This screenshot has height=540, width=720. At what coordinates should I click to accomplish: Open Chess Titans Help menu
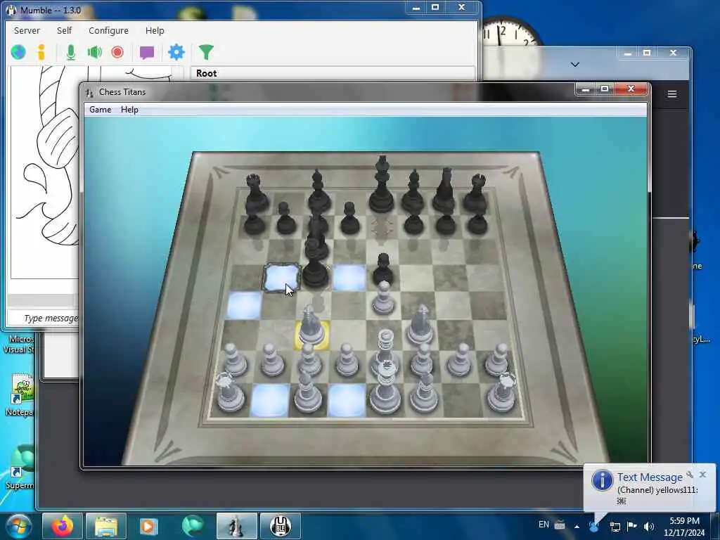(129, 109)
